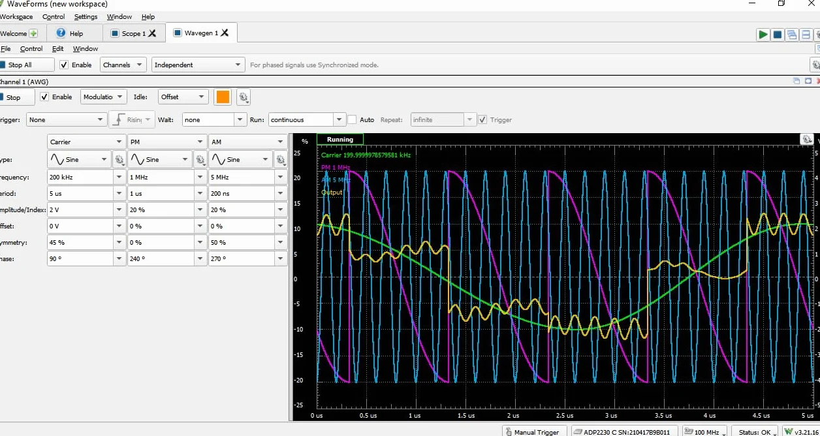Click the PM phase 240 ° field
The image size is (820, 436).
[161, 258]
